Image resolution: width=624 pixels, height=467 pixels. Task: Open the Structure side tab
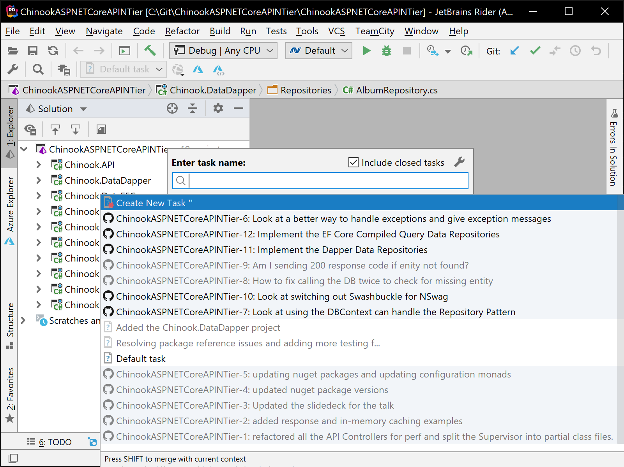(10, 325)
